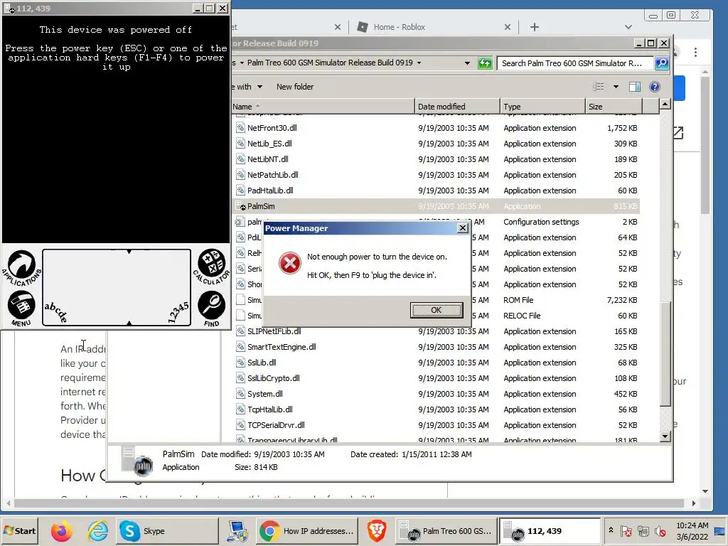Toggle the preview pane icon
Viewport: 728px width, 546px height.
(635, 87)
